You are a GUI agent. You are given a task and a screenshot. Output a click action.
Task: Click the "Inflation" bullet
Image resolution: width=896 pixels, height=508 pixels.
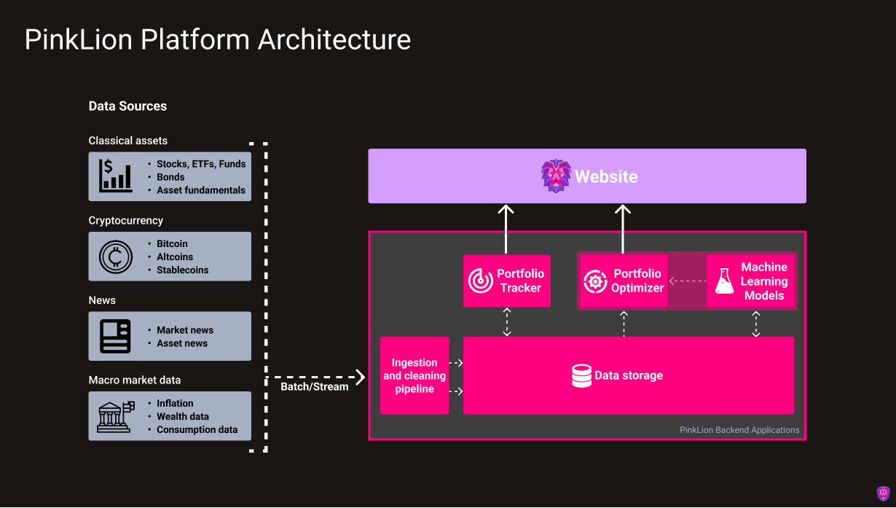point(175,403)
